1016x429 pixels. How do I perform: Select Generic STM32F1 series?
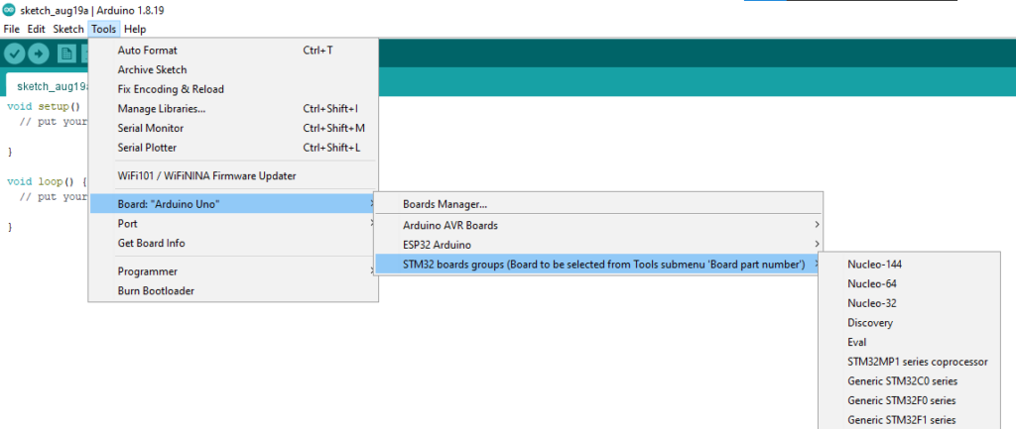point(901,420)
